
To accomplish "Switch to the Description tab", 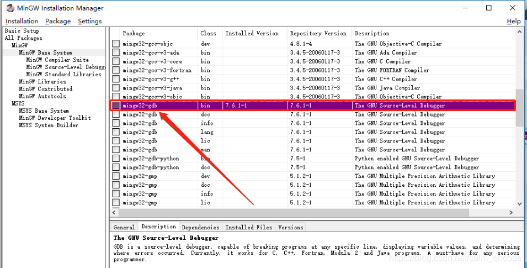I will 158,227.
